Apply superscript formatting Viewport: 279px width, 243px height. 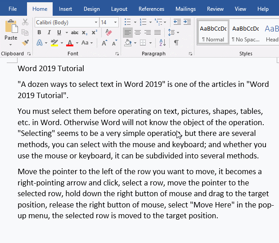94,32
